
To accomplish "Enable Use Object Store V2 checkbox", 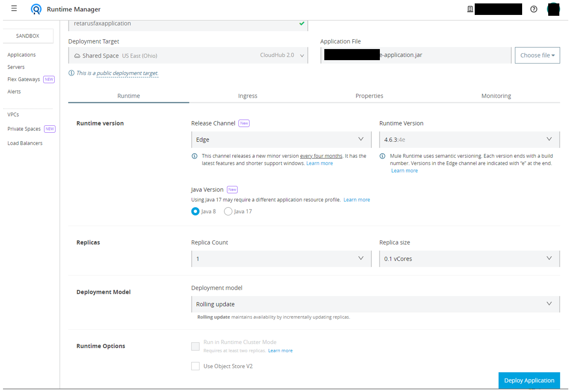I will (x=195, y=366).
